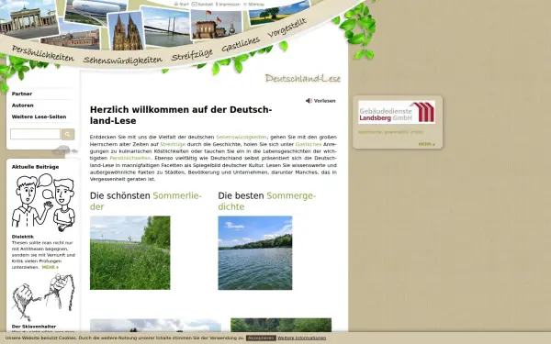Click the Partner sidebar link
The height and width of the screenshot is (344, 551).
click(22, 94)
